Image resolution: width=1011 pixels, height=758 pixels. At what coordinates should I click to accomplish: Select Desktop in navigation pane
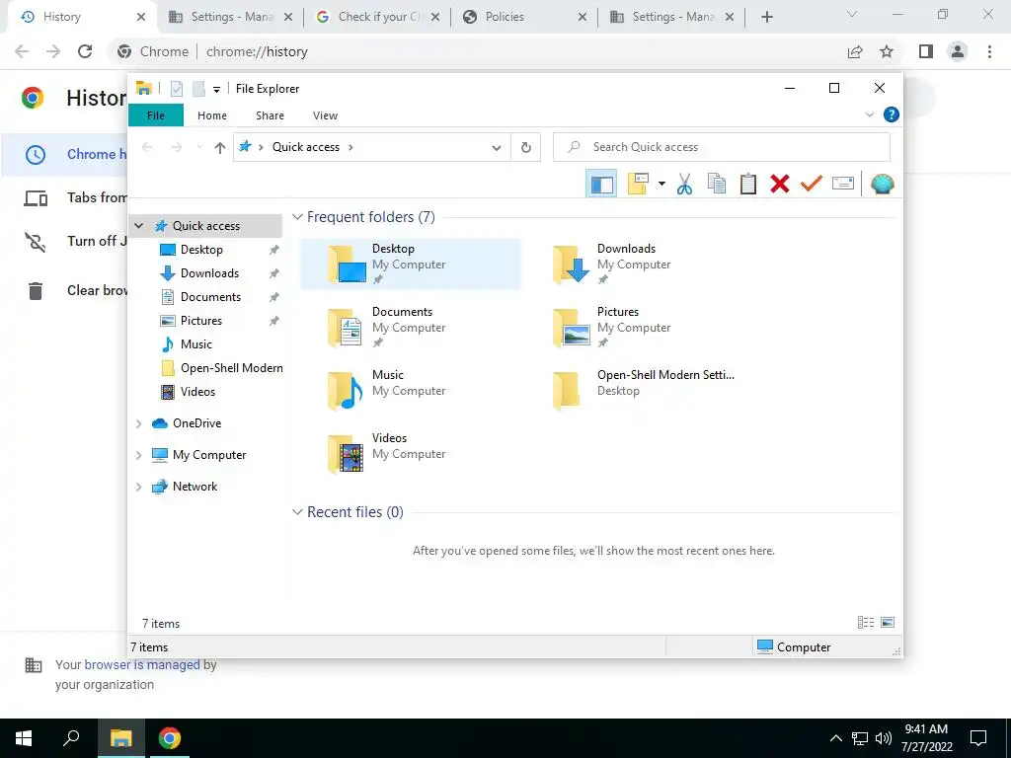[201, 250]
